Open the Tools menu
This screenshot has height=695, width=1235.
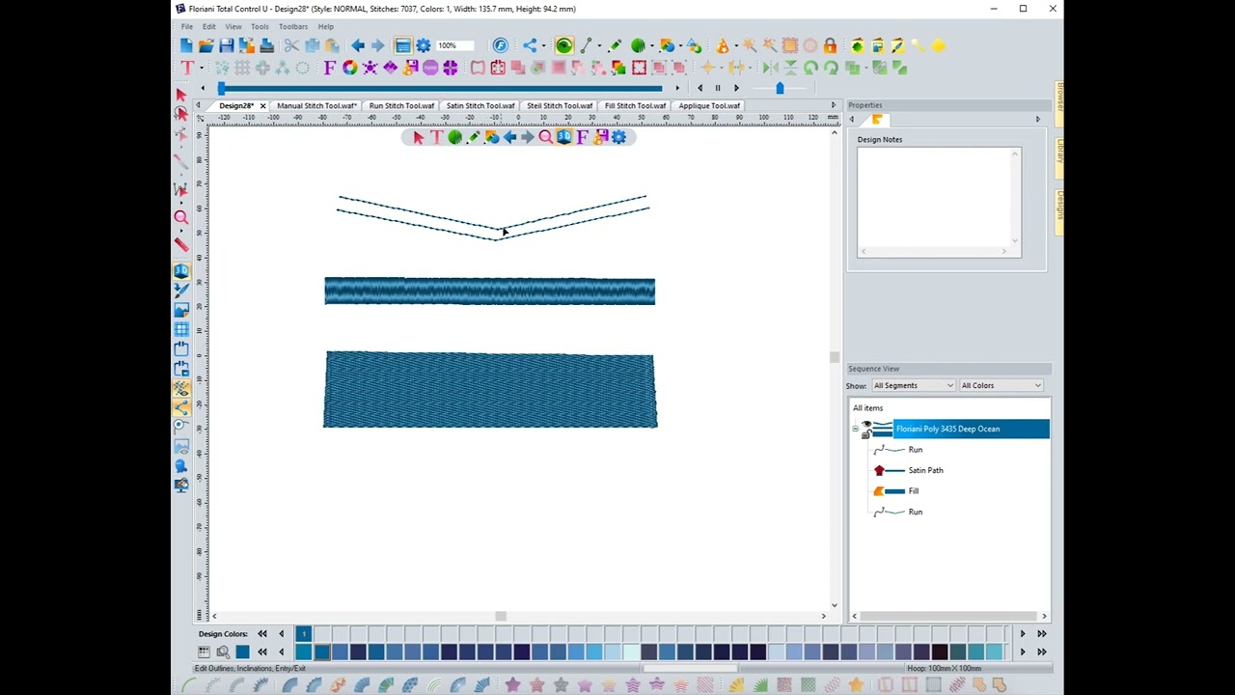pyautogui.click(x=260, y=27)
